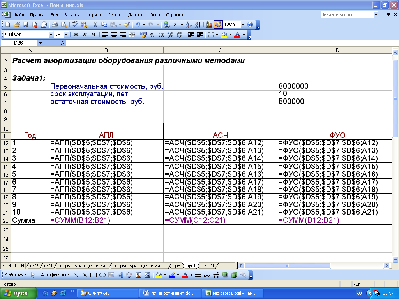Cut the selection with the scissors icon
The image size is (399, 299).
pyautogui.click(x=95, y=25)
